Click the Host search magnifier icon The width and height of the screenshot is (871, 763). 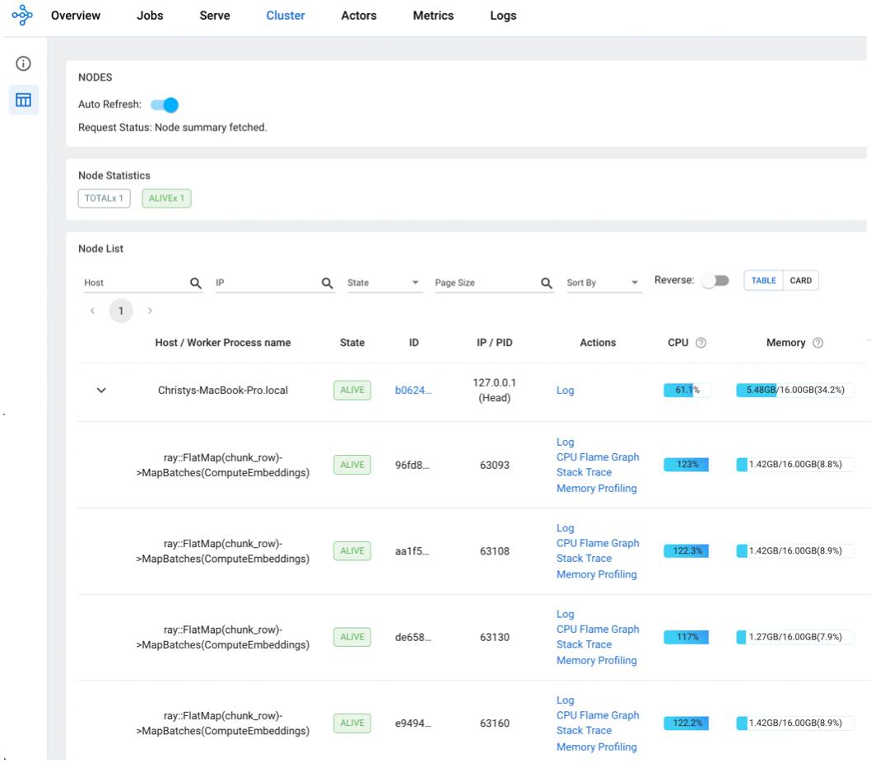pos(196,283)
